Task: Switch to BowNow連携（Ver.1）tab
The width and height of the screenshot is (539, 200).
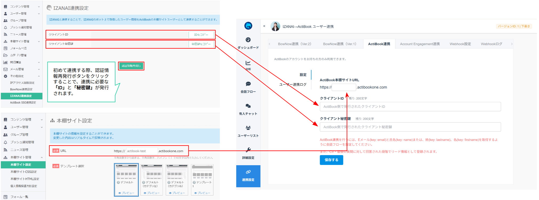Action: [339, 44]
